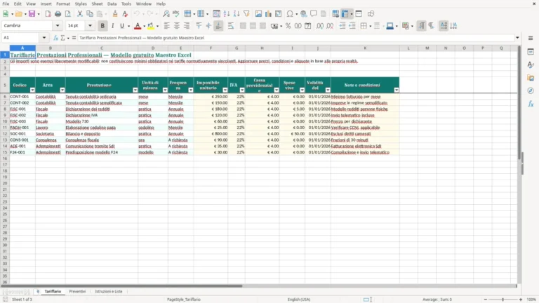Viewport: 539px width, 303px height.
Task: Toggle Align Bottom button
Action: [218, 26]
